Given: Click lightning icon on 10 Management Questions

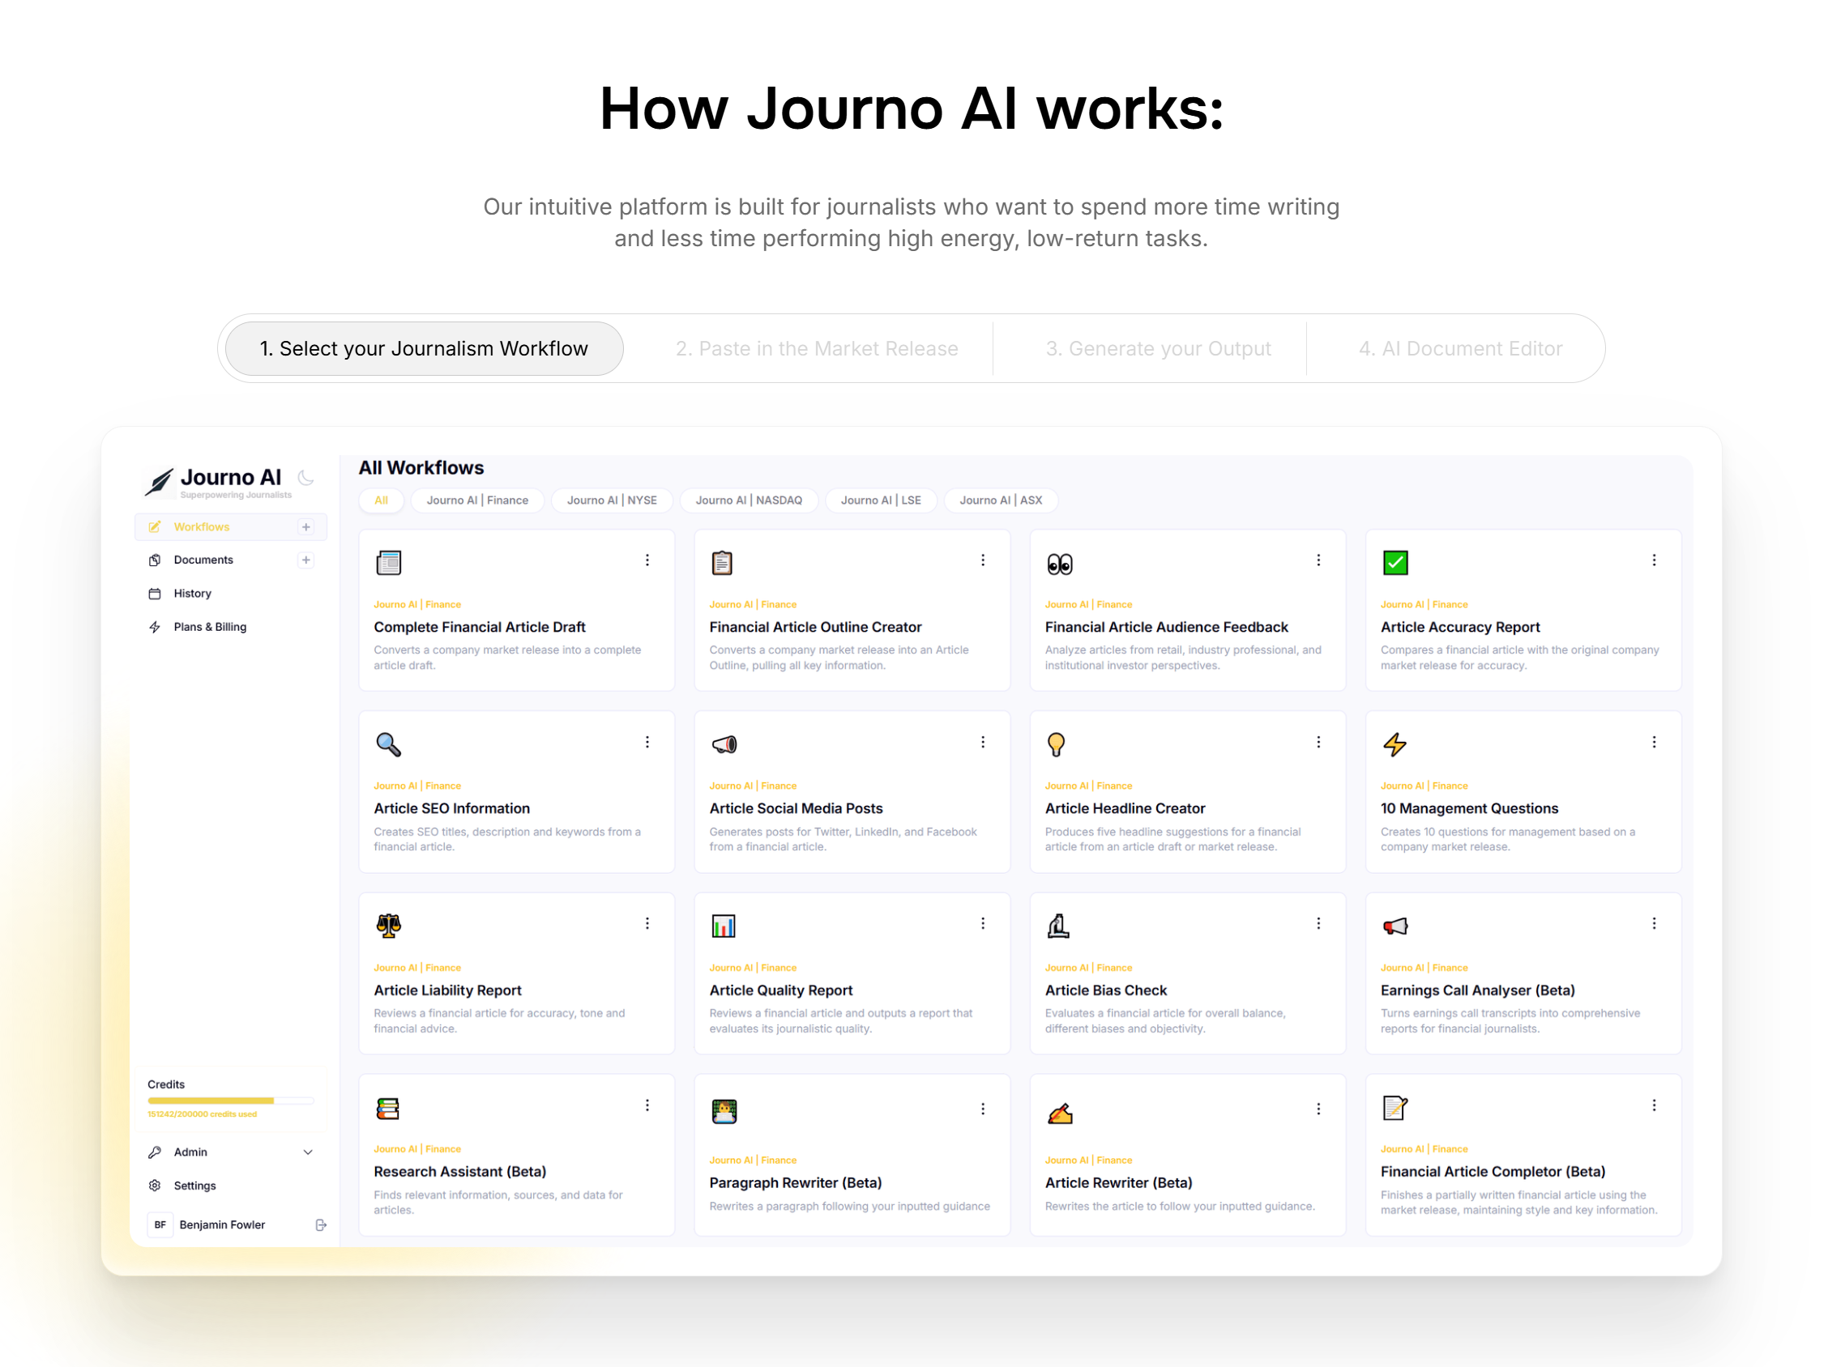Looking at the screenshot, I should pos(1395,745).
